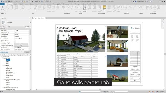Click Edit for Visibility/Graphics Overrides
The image size is (166, 93).
pos(21,44)
